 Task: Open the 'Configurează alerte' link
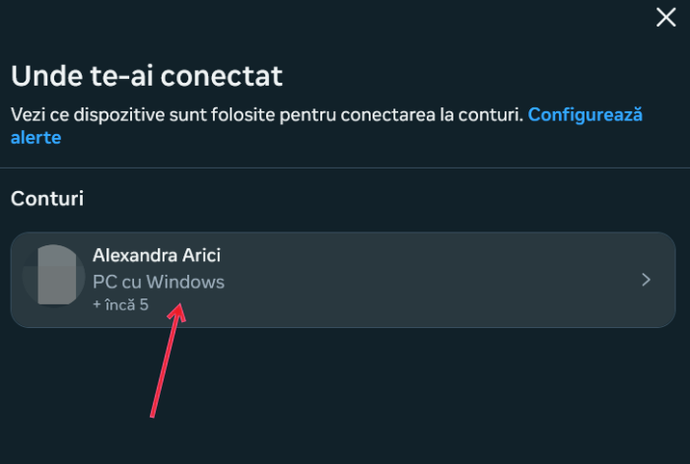pyautogui.click(x=585, y=115)
